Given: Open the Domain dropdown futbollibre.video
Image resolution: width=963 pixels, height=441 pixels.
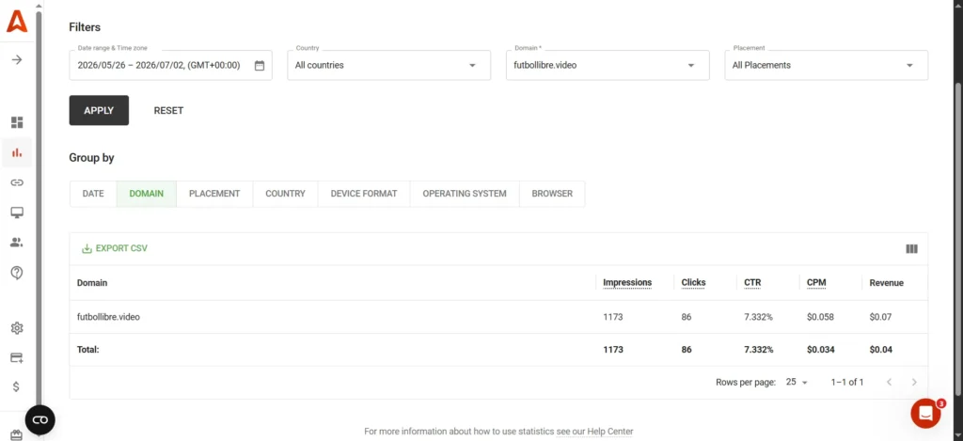Looking at the screenshot, I should (x=608, y=65).
